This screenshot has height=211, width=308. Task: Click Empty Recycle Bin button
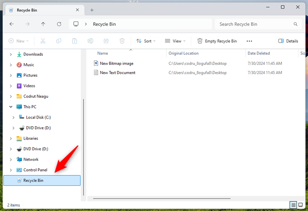pos(217,41)
